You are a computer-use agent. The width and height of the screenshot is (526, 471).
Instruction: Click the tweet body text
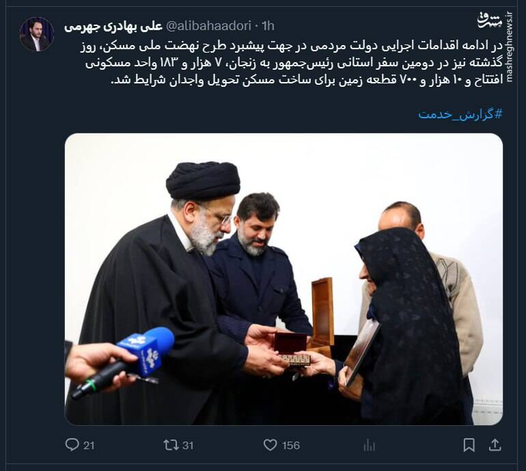pyautogui.click(x=292, y=64)
